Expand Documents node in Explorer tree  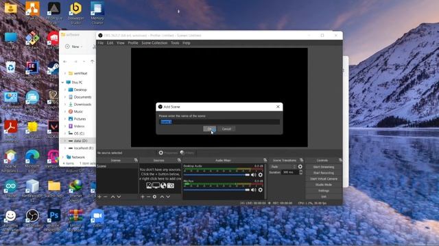pos(65,97)
